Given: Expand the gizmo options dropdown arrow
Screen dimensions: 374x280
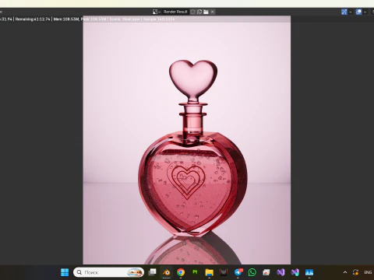Looking at the screenshot, I should (351, 12).
